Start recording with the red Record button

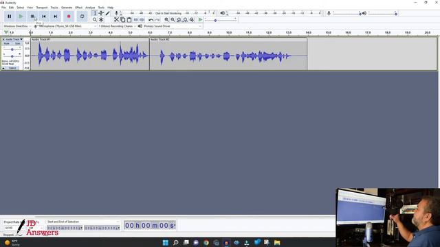click(x=69, y=16)
